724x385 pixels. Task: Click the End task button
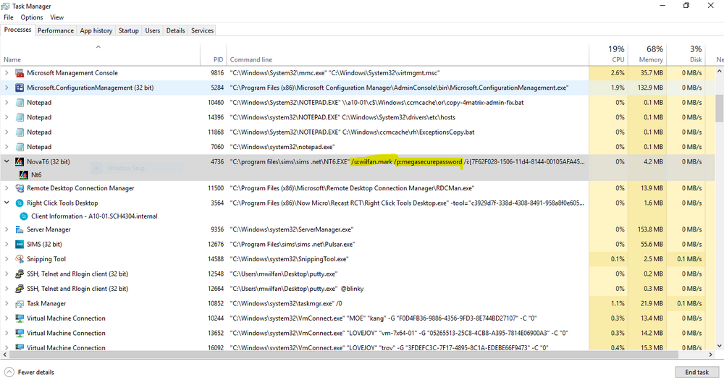tap(696, 372)
